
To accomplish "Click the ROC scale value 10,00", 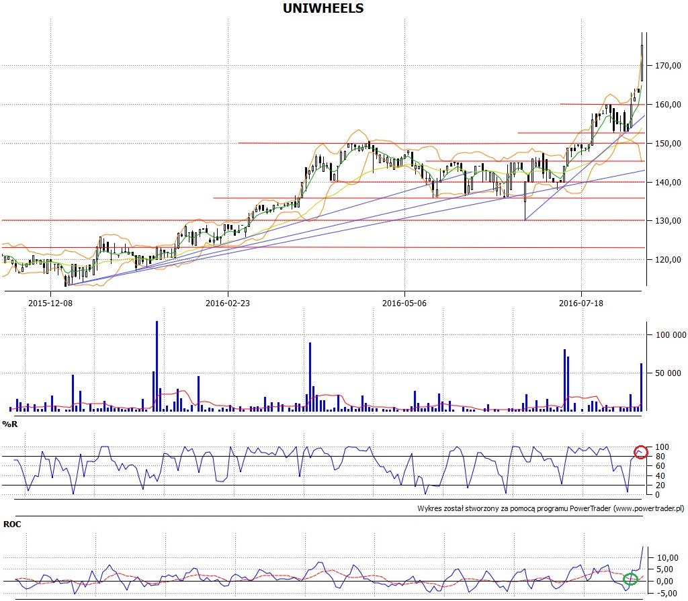I will click(667, 558).
